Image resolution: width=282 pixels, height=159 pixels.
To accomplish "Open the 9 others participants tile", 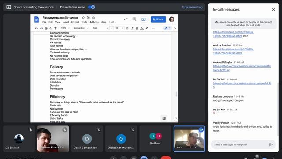I will [x=155, y=139].
